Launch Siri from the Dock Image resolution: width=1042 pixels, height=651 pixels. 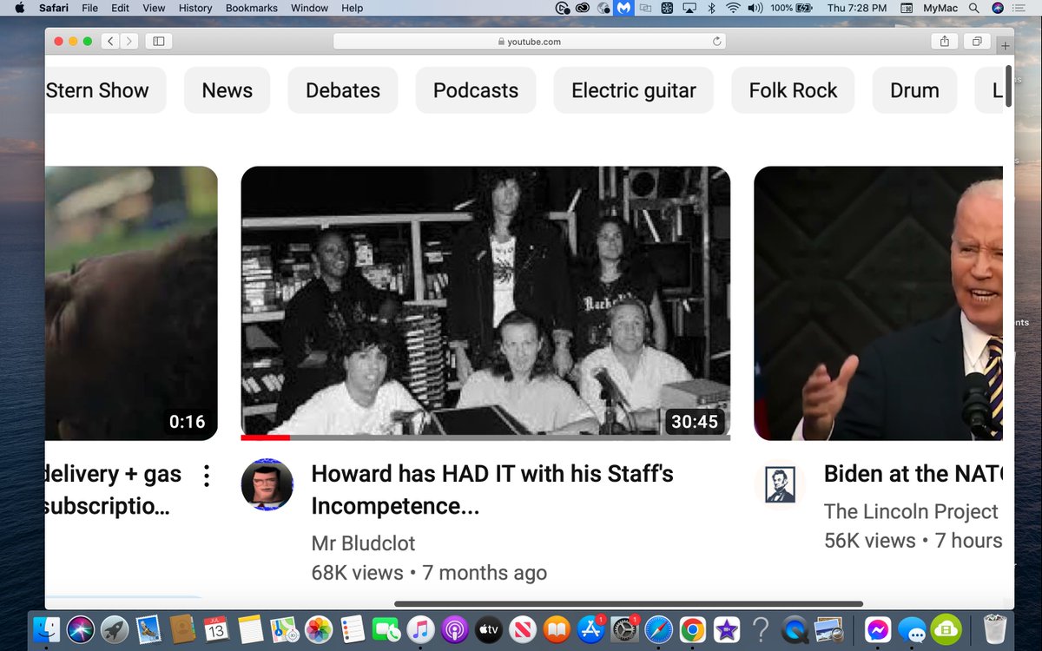tap(81, 628)
